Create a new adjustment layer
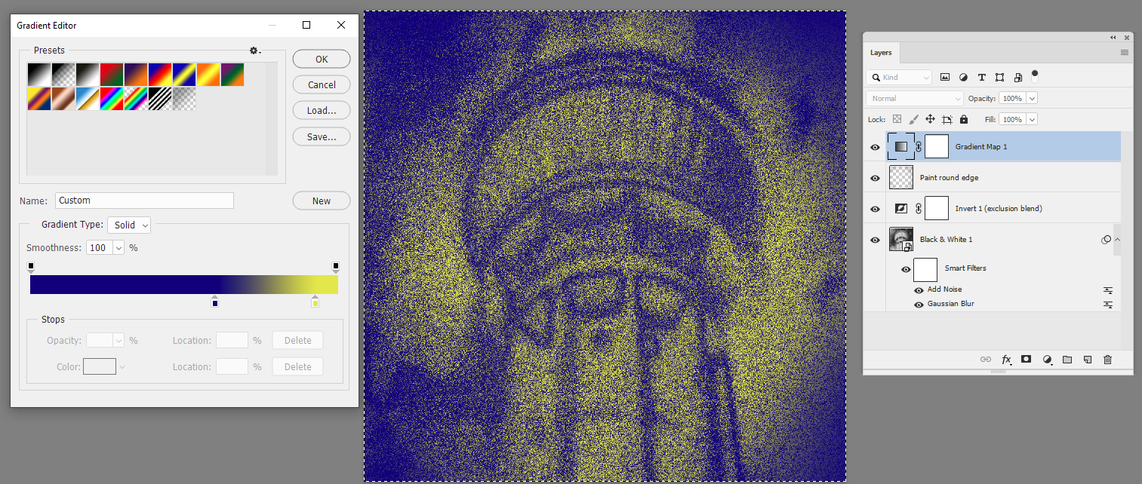Screen dimensions: 1142x484 [x=1047, y=360]
